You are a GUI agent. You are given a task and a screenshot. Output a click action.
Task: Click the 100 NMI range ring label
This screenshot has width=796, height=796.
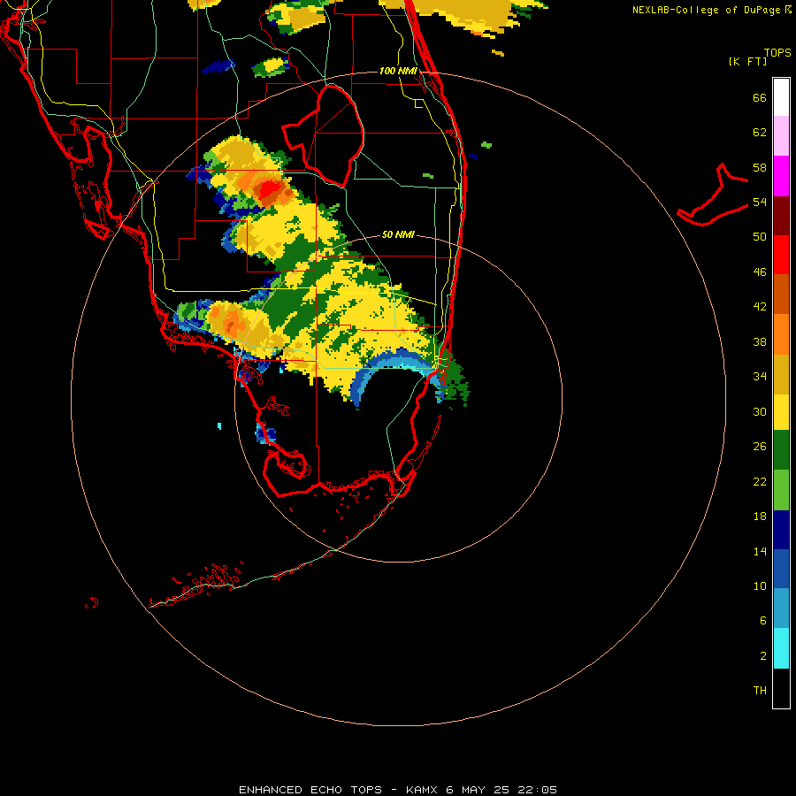398,71
